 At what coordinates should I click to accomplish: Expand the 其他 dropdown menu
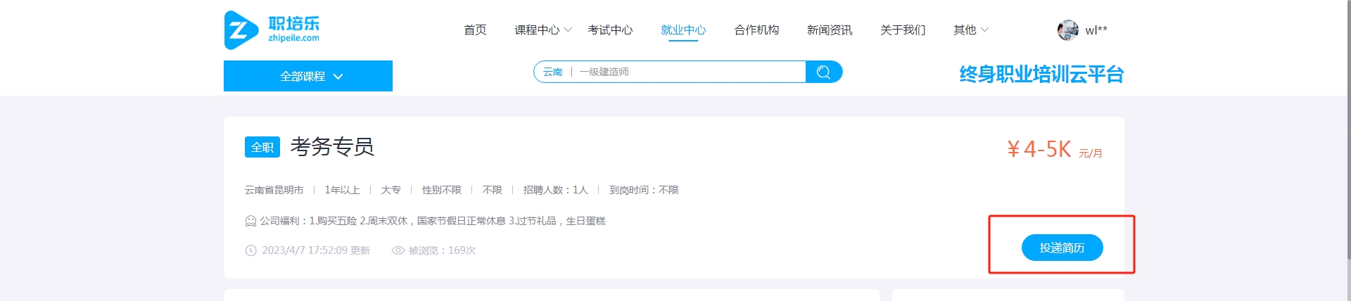pyautogui.click(x=971, y=30)
